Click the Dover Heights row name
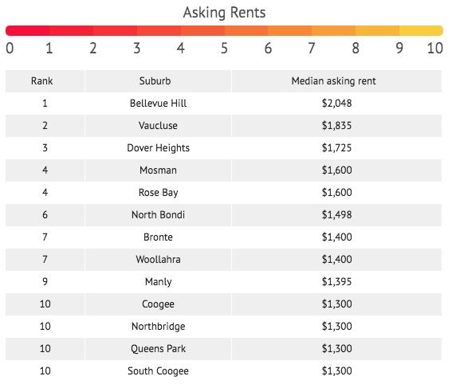 pyautogui.click(x=158, y=147)
